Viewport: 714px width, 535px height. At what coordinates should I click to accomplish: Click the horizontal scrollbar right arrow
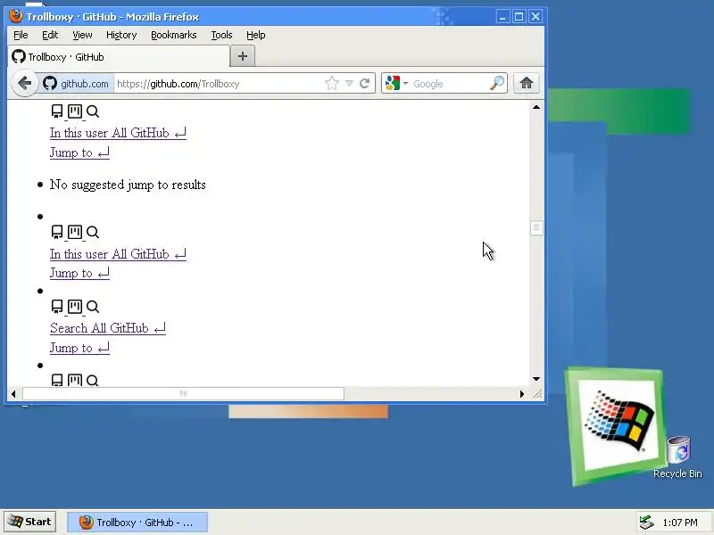(x=522, y=393)
